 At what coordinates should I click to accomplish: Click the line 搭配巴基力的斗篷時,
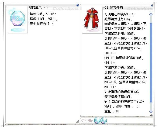click(x=120, y=68)
